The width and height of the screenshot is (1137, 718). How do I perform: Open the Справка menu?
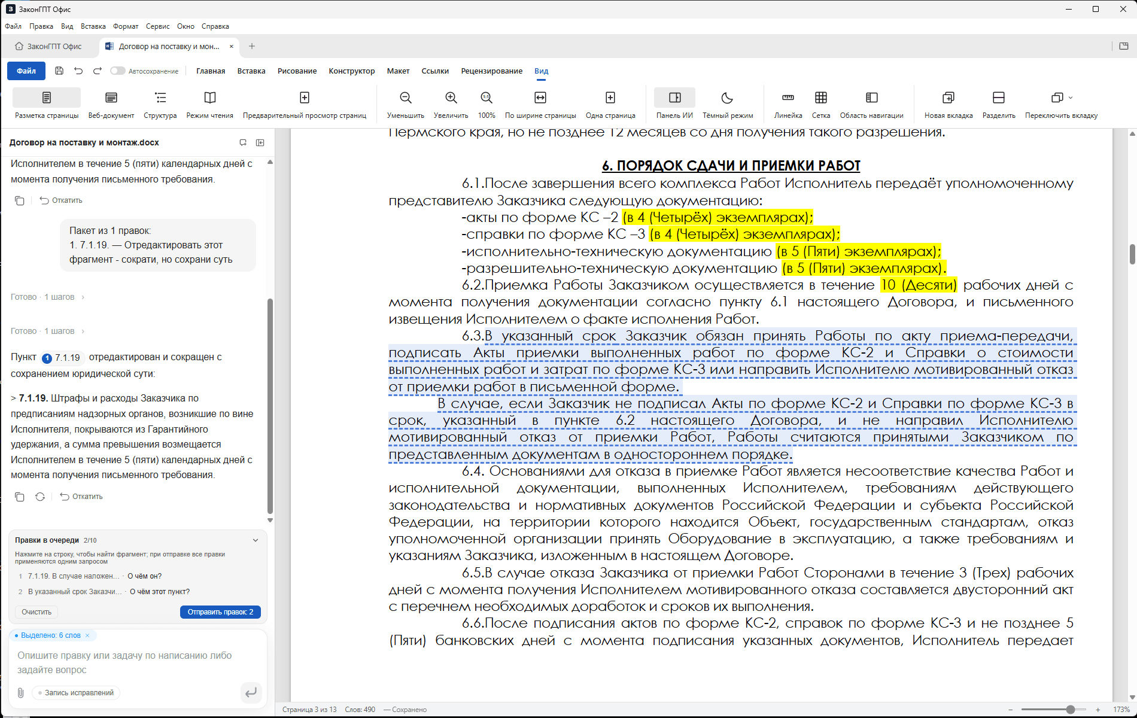click(x=215, y=26)
